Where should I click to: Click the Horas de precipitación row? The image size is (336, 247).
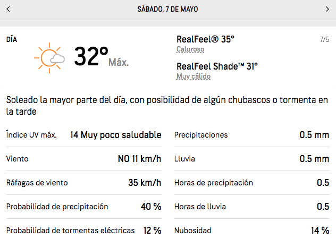pyautogui.click(x=251, y=183)
